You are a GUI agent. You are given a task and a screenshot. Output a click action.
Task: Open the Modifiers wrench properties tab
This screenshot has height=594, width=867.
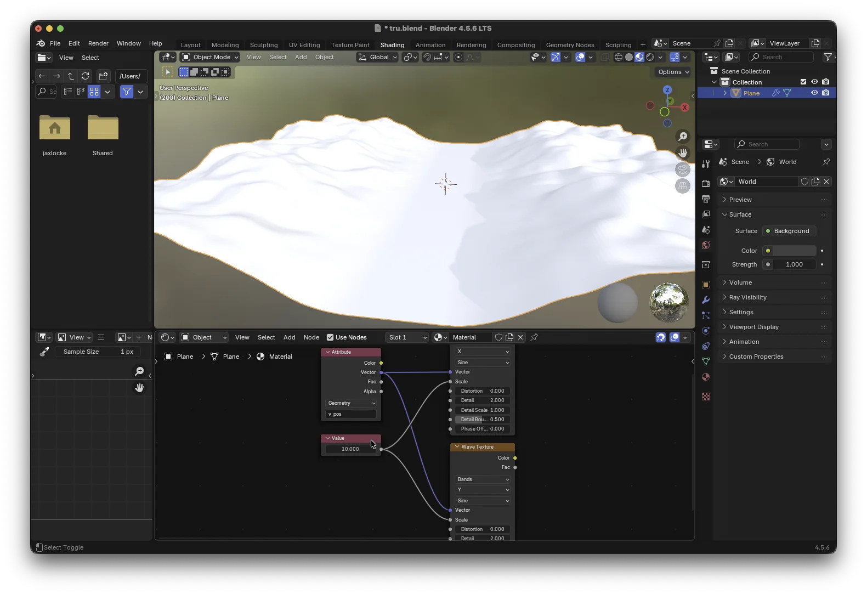click(x=706, y=300)
